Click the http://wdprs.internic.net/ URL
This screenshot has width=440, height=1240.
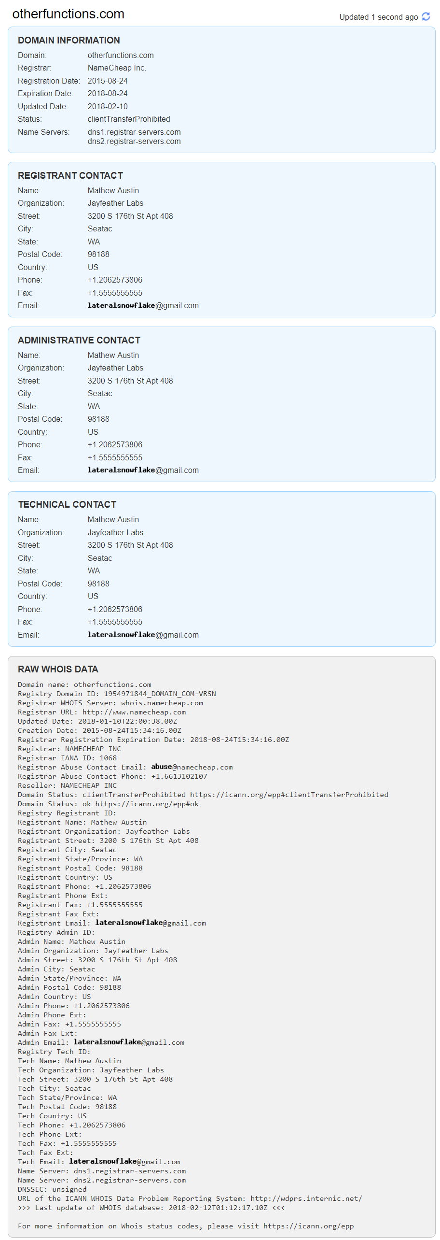coord(306,1199)
